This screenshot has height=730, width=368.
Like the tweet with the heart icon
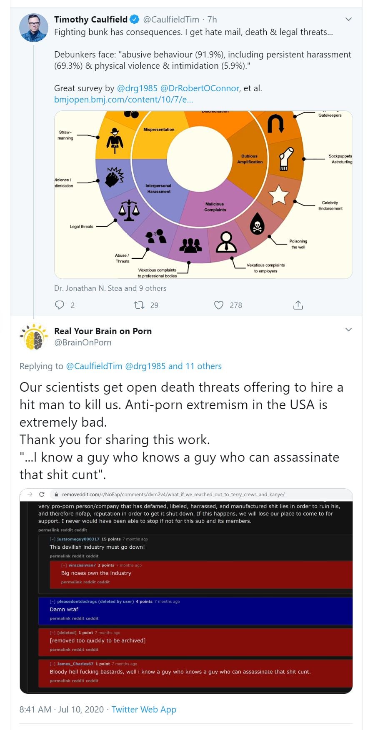219,305
